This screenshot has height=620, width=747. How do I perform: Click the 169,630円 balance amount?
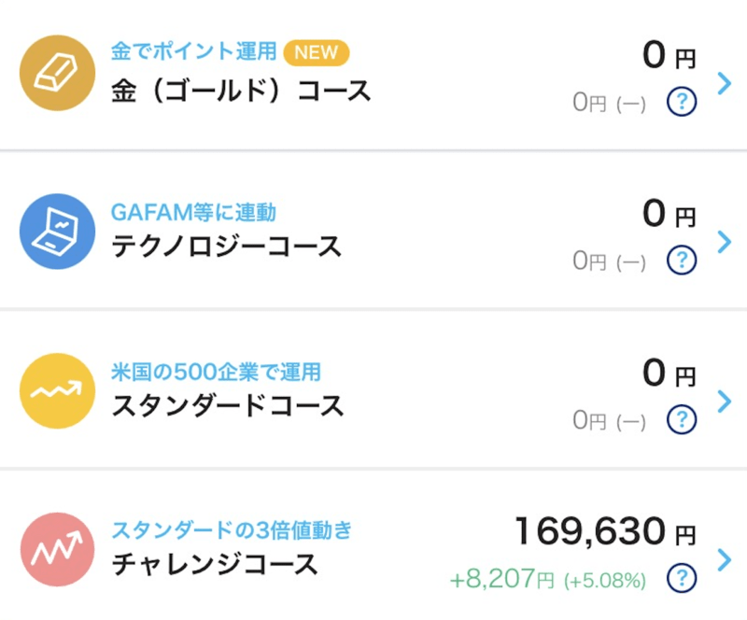pyautogui.click(x=605, y=530)
